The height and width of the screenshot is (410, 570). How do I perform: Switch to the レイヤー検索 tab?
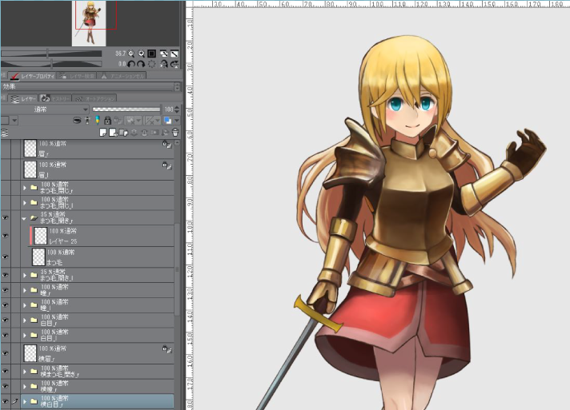77,76
